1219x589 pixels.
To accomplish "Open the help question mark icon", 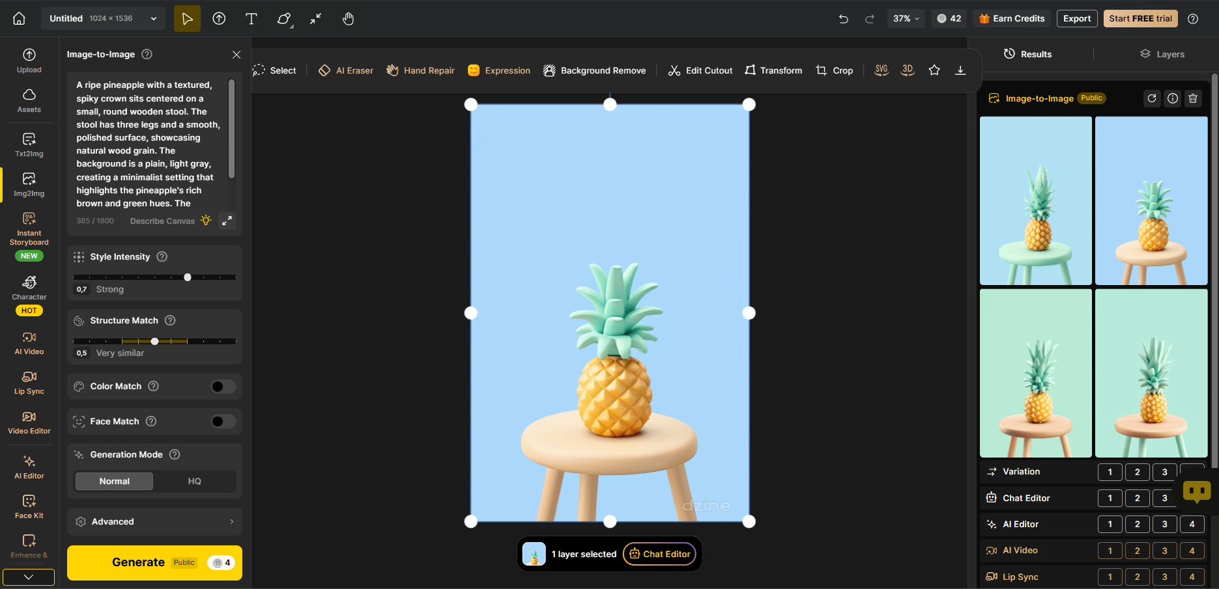I will (1193, 19).
